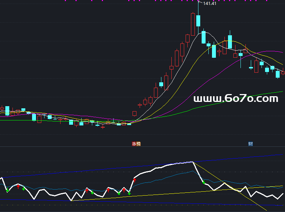Select the tall red candle just before the peak
The width and height of the screenshot is (285, 212).
[x=193, y=24]
